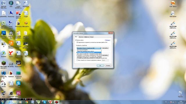Screen dimensions: 186x104
Task: Open Google Chrome from the taskbar
Action: (26, 102)
